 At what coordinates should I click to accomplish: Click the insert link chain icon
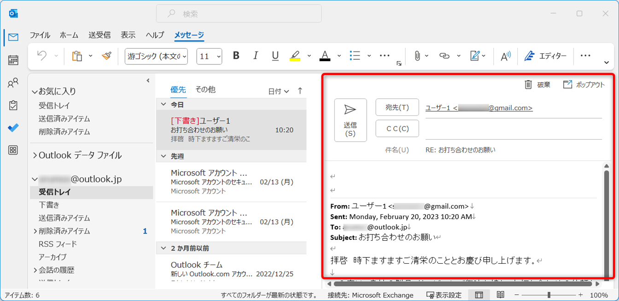tap(444, 56)
